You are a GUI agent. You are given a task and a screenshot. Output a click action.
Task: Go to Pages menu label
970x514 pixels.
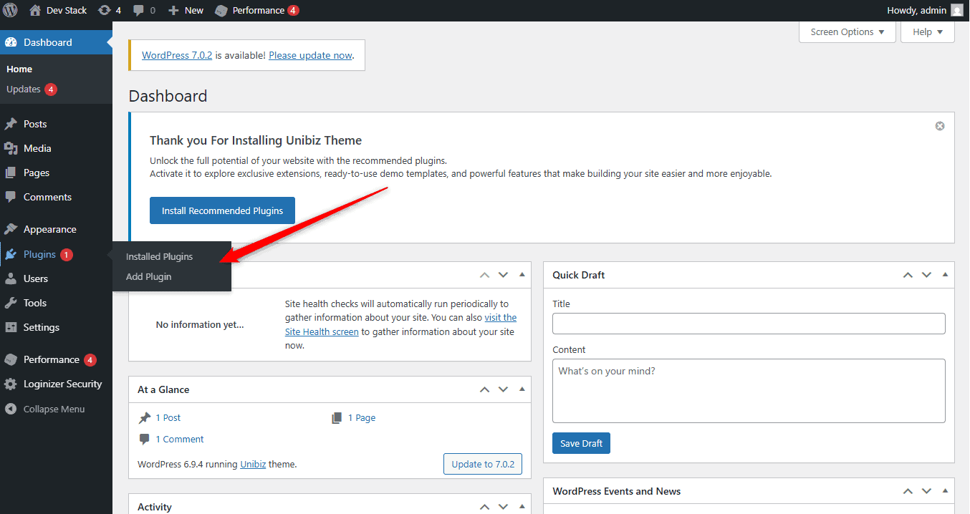coord(37,173)
